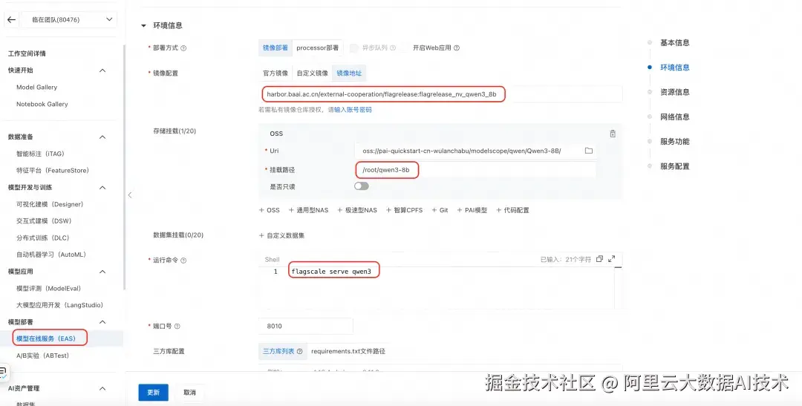Click the 挂载路径 input field
This screenshot has width=802, height=406.
pos(475,170)
